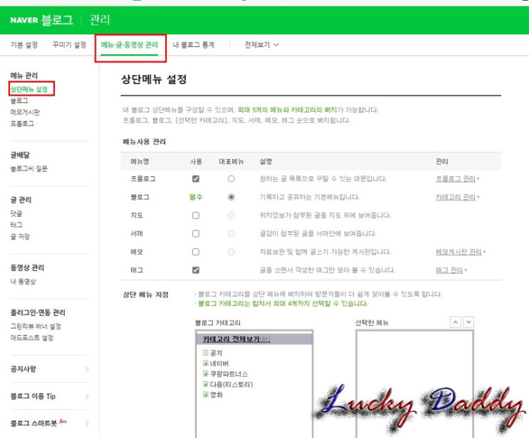Click the 쿠팡파트너스 category icon

pos(206,373)
